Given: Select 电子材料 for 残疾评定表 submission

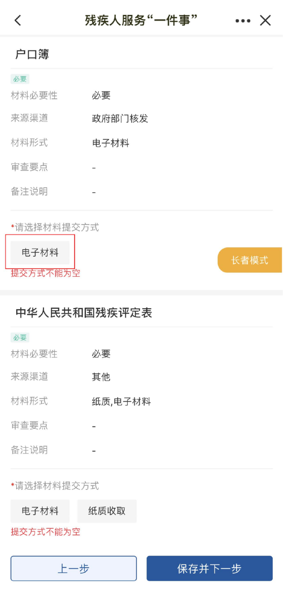Looking at the screenshot, I should point(40,511).
